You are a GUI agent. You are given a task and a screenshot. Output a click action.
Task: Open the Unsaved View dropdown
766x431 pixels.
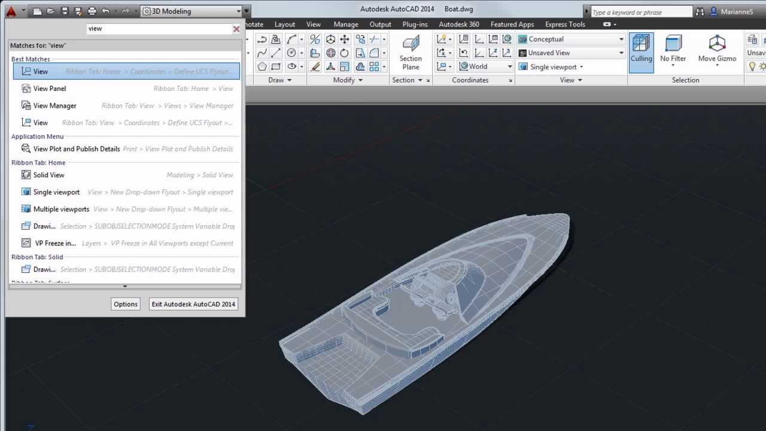coord(572,53)
